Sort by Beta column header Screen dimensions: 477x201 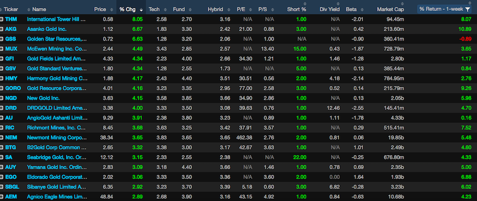pos(351,9)
